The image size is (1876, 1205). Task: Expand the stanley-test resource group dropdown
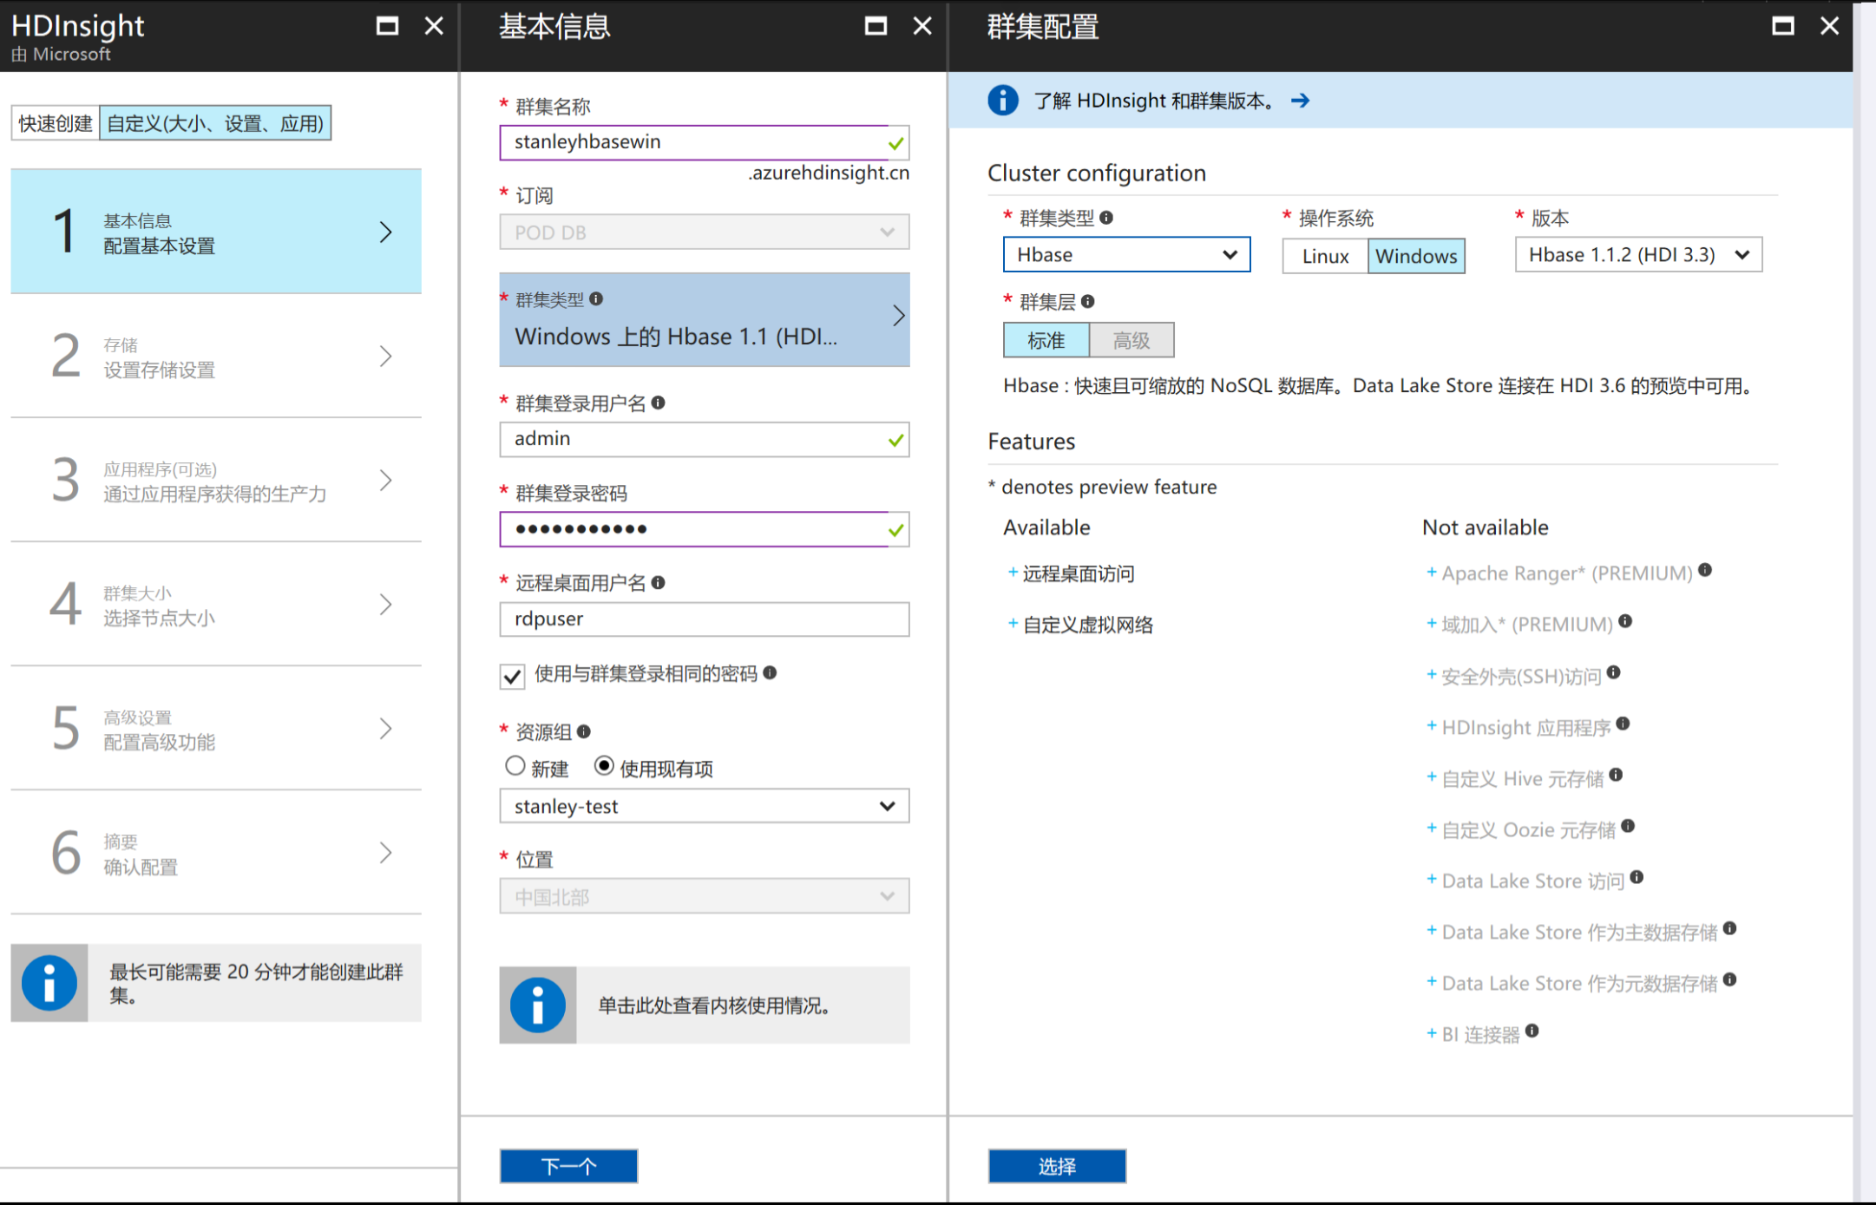(x=704, y=806)
